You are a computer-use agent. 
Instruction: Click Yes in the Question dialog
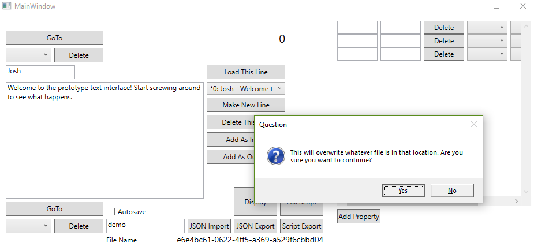403,191
